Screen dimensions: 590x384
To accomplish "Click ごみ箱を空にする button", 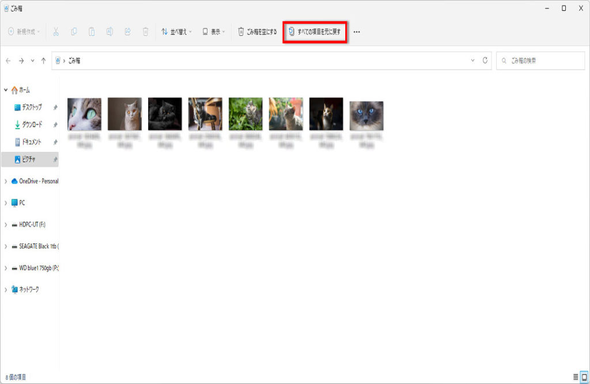I will click(x=258, y=32).
